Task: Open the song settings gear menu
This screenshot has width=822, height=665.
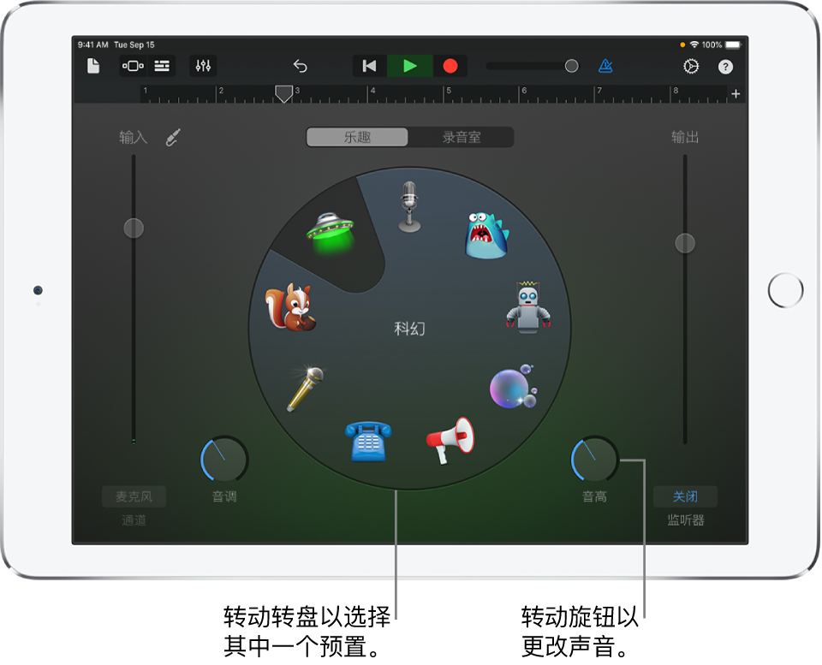Action: pyautogui.click(x=690, y=66)
